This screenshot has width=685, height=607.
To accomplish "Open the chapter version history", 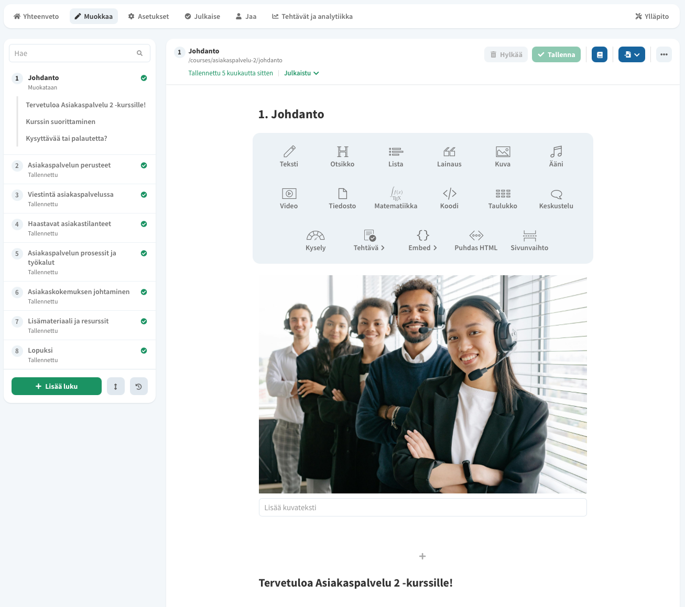I will click(139, 386).
